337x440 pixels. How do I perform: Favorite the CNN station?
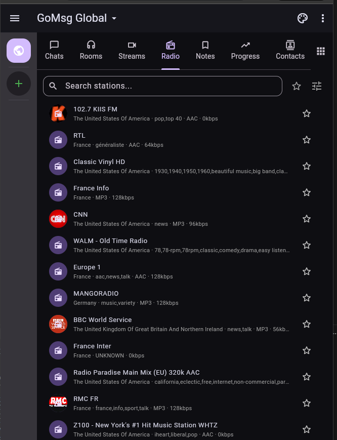pyautogui.click(x=307, y=219)
